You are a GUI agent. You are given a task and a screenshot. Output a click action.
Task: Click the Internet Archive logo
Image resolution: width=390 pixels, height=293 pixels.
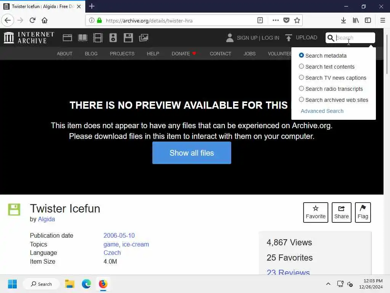29,38
